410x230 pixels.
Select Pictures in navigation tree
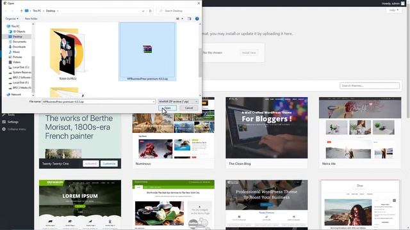pyautogui.click(x=17, y=57)
